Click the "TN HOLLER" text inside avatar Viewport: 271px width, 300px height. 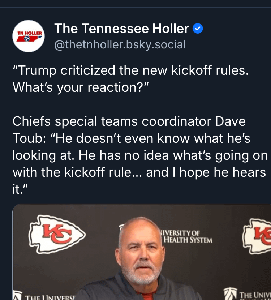click(29, 33)
